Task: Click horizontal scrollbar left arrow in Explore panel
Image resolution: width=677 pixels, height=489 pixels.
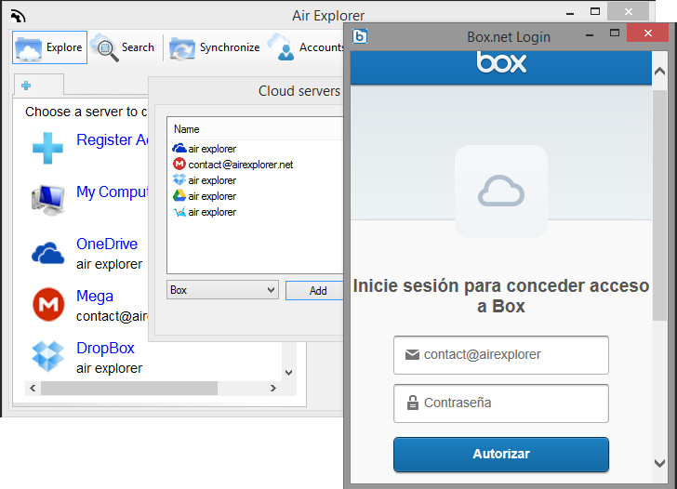Action: coord(33,388)
